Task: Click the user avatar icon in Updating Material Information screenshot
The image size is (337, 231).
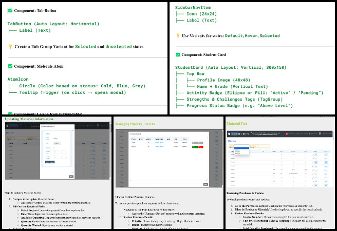Action: pos(98,126)
